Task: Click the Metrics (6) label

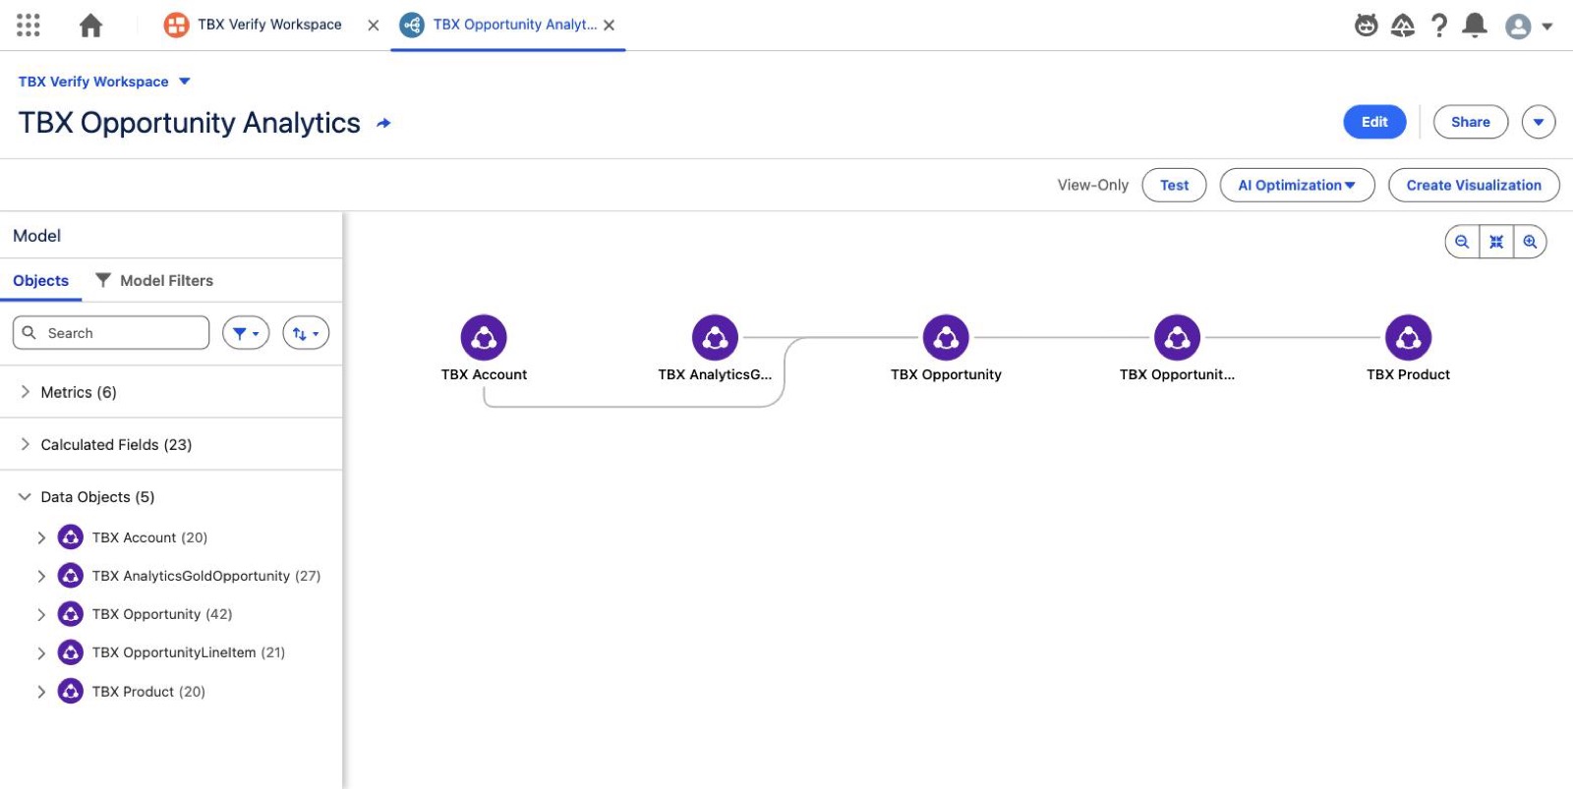Action: point(79,392)
